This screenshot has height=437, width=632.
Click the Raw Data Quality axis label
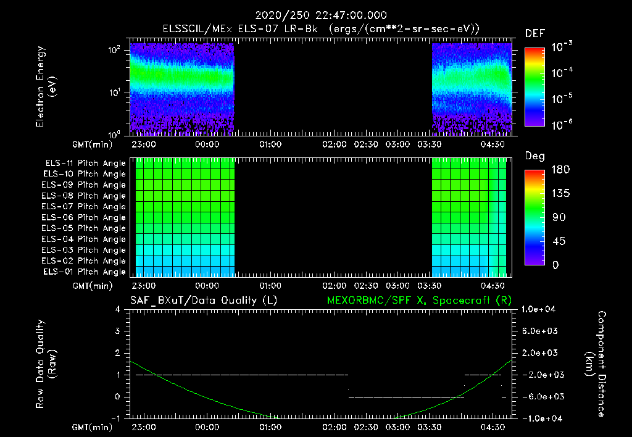pos(46,364)
